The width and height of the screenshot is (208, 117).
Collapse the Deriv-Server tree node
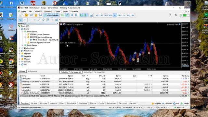click(22, 32)
